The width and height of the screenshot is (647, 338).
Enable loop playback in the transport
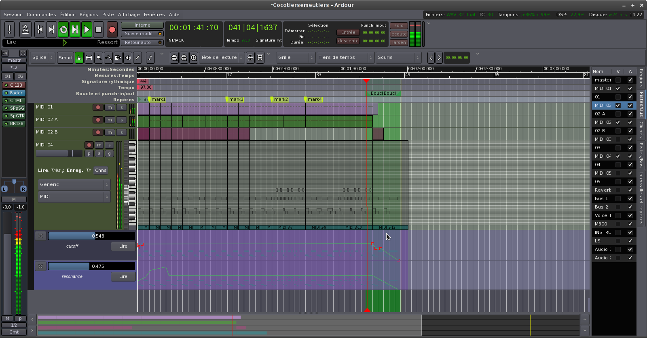(x=63, y=29)
